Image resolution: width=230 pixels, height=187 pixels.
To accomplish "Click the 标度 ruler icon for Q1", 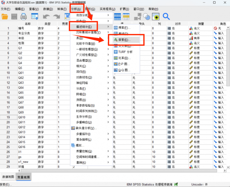I will pyautogui.click(x=191, y=48).
